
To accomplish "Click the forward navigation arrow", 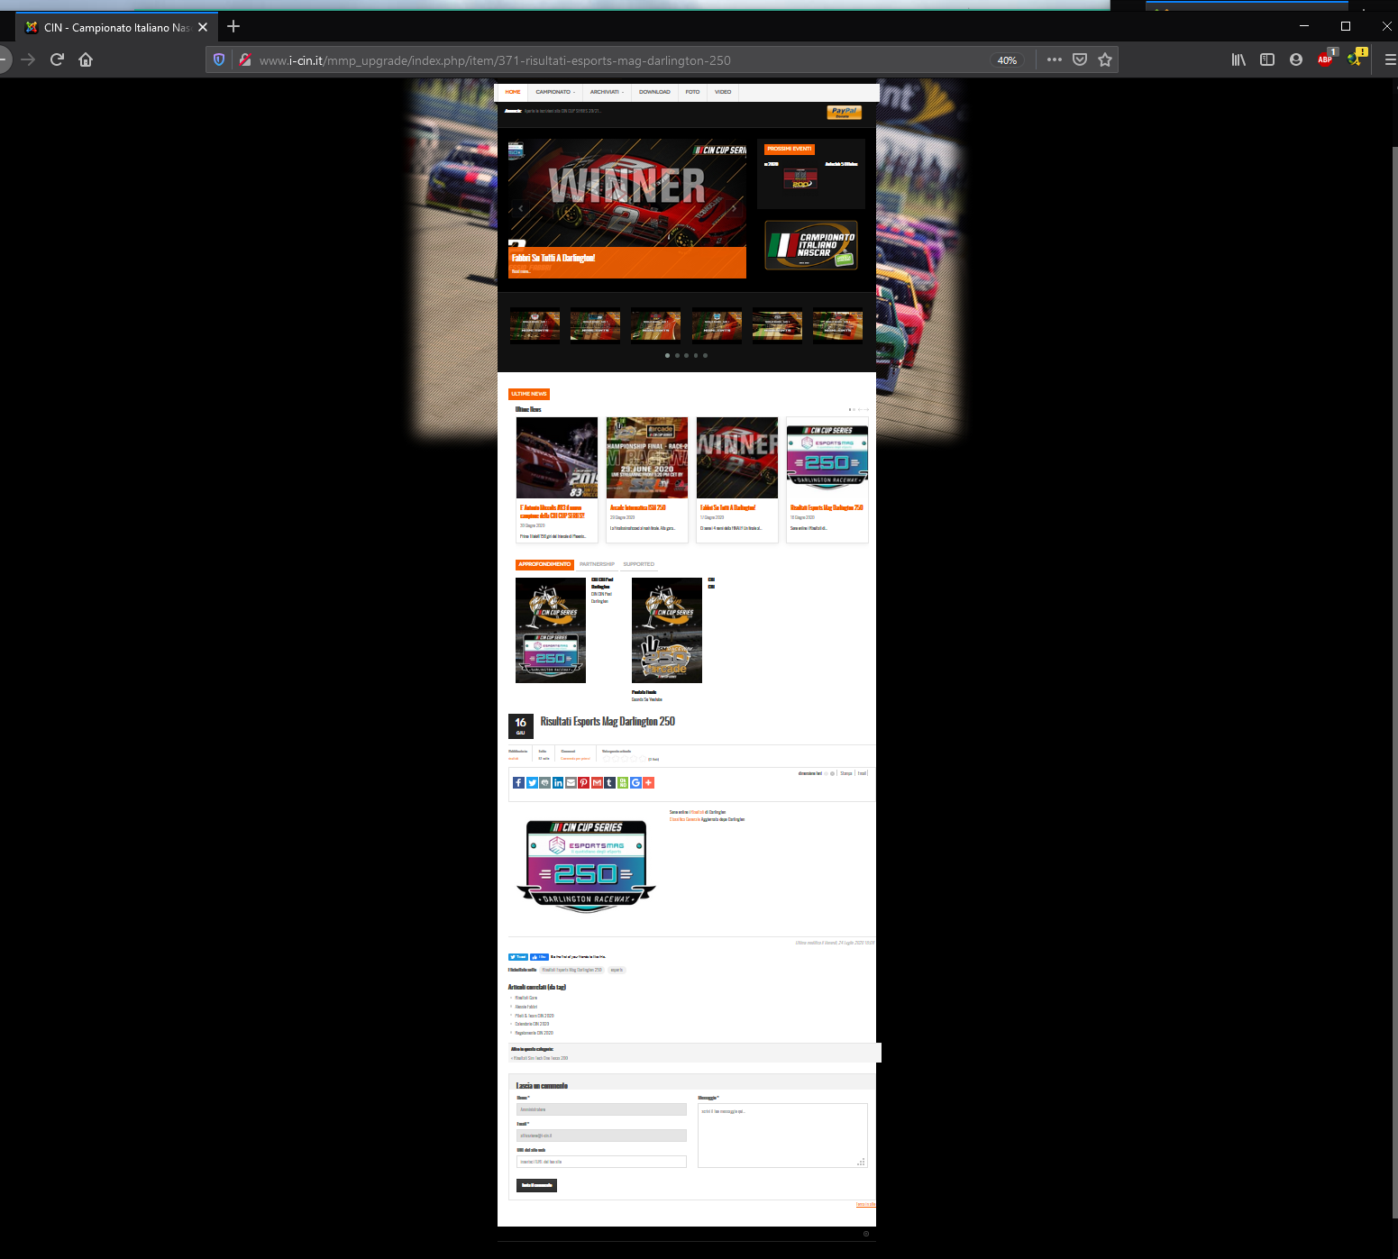I will 28,59.
